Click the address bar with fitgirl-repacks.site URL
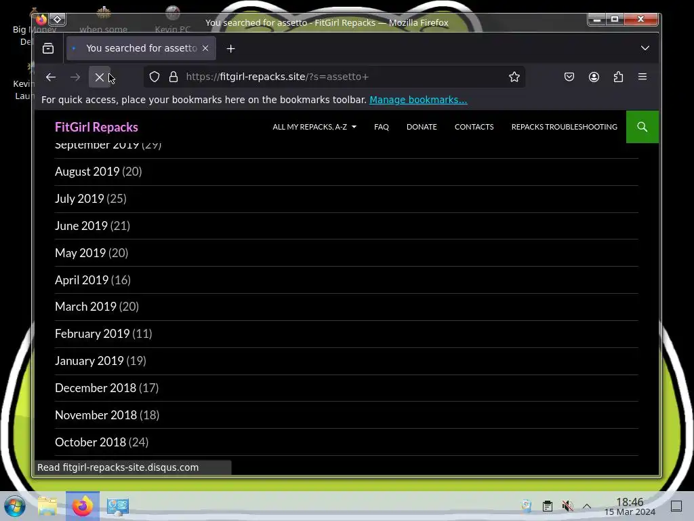 click(334, 77)
